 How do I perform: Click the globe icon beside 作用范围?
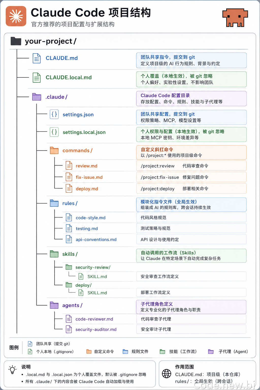coord(167,373)
